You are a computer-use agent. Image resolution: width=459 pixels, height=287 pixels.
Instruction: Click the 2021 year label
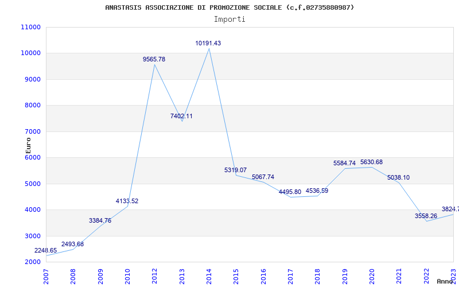(399, 277)
